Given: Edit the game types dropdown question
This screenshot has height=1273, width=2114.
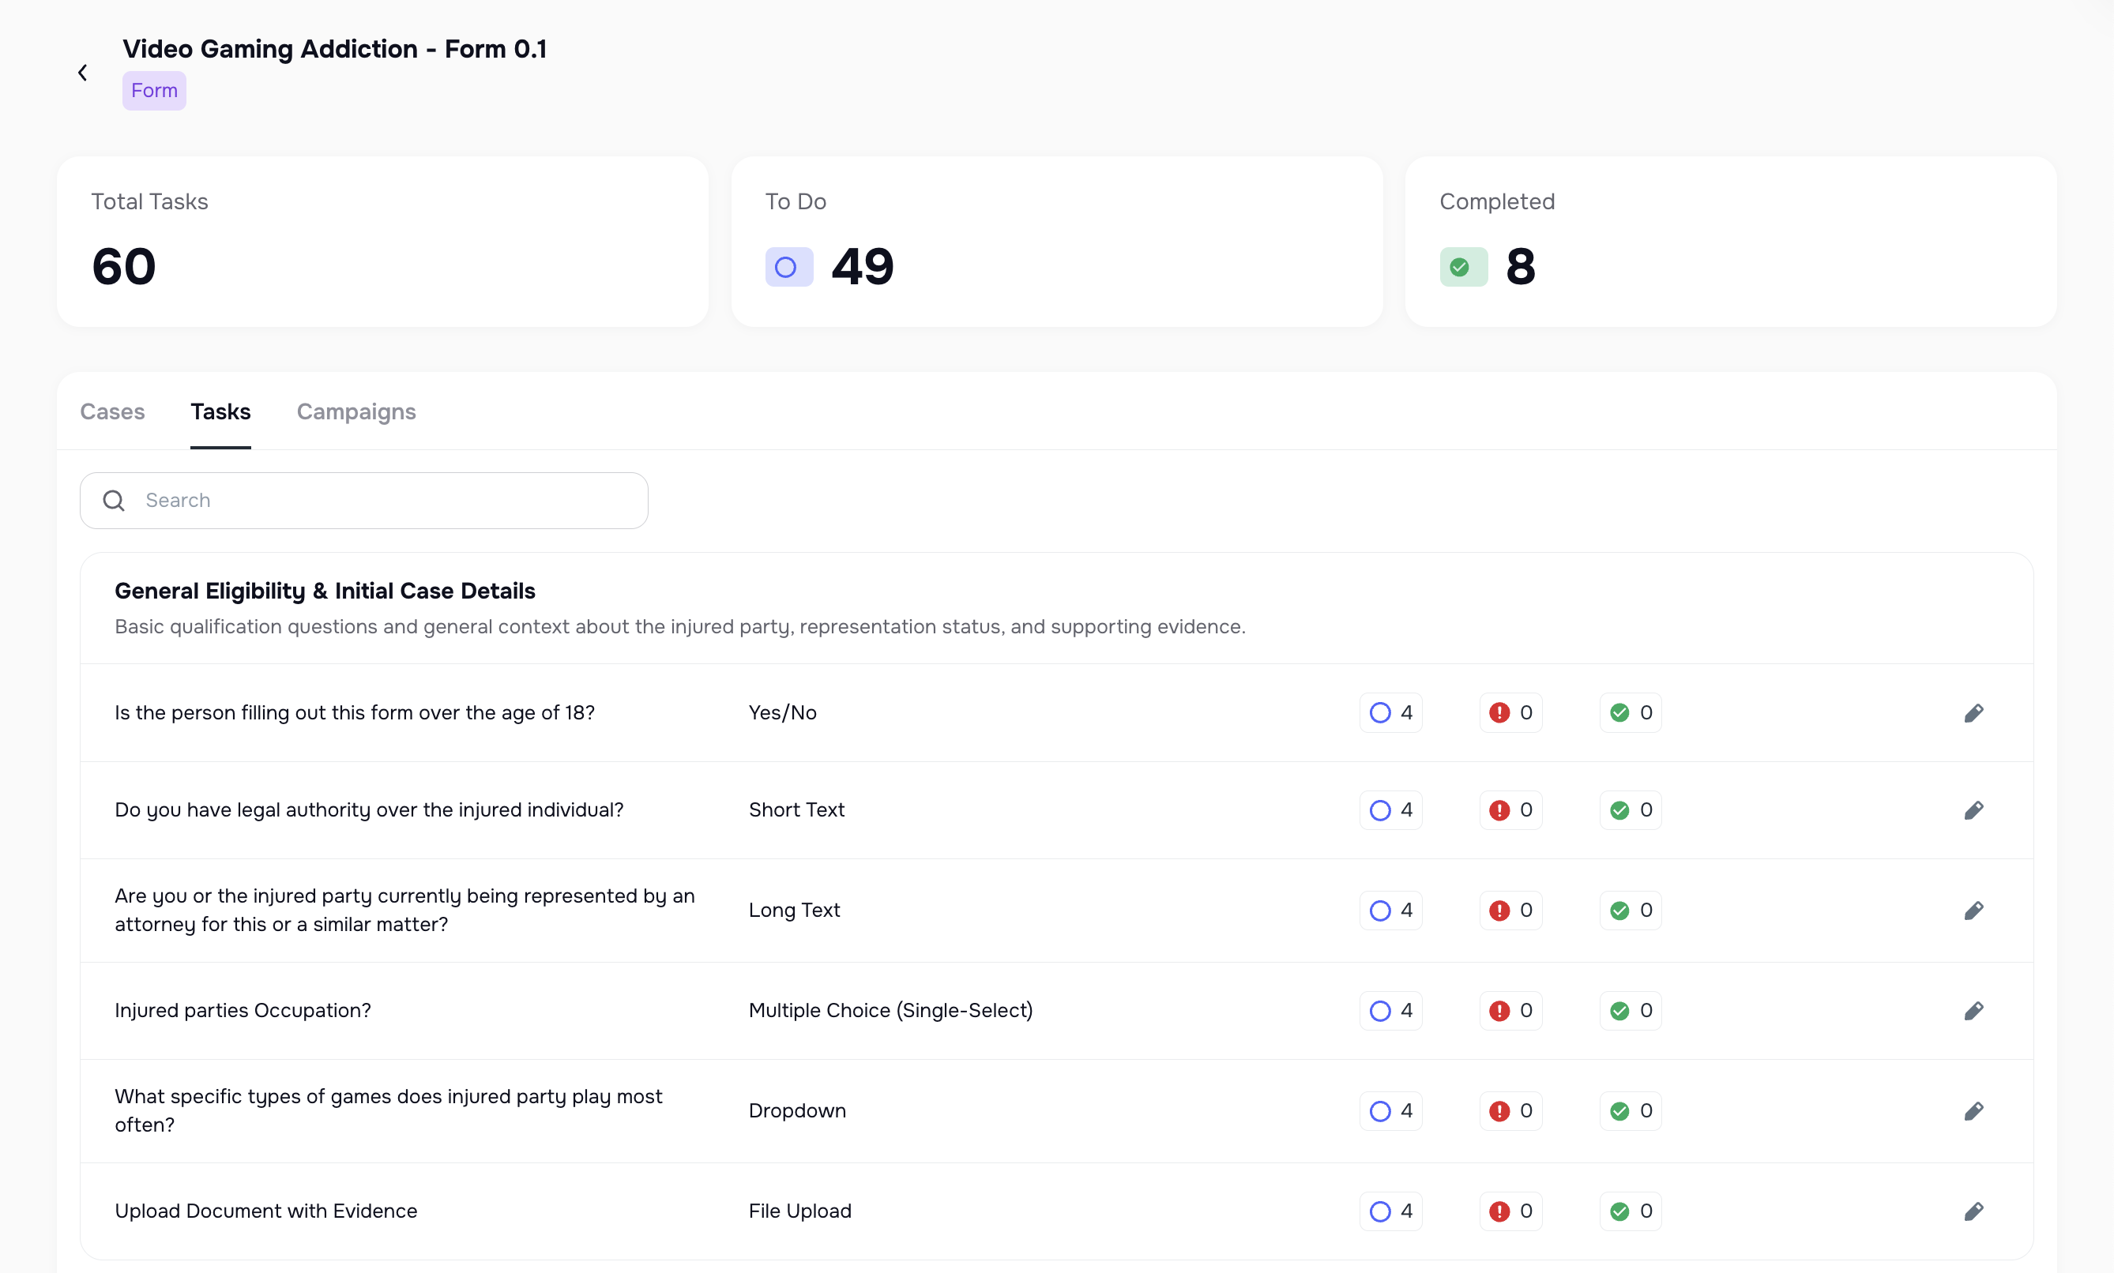Looking at the screenshot, I should pyautogui.click(x=1974, y=1110).
